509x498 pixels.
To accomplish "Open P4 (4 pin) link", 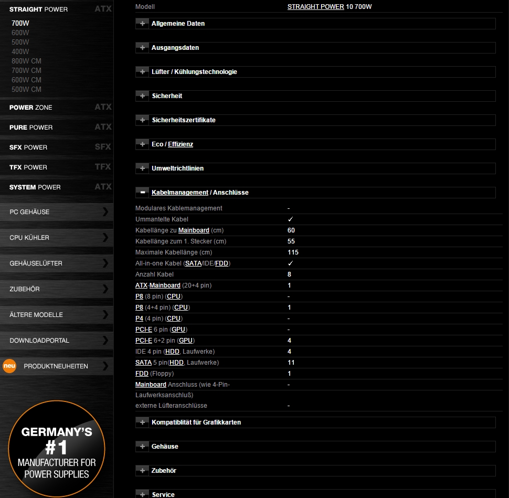I will pyautogui.click(x=139, y=319).
